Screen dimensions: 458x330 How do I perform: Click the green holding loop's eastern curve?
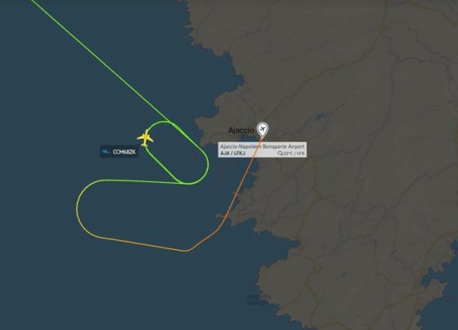206,167
